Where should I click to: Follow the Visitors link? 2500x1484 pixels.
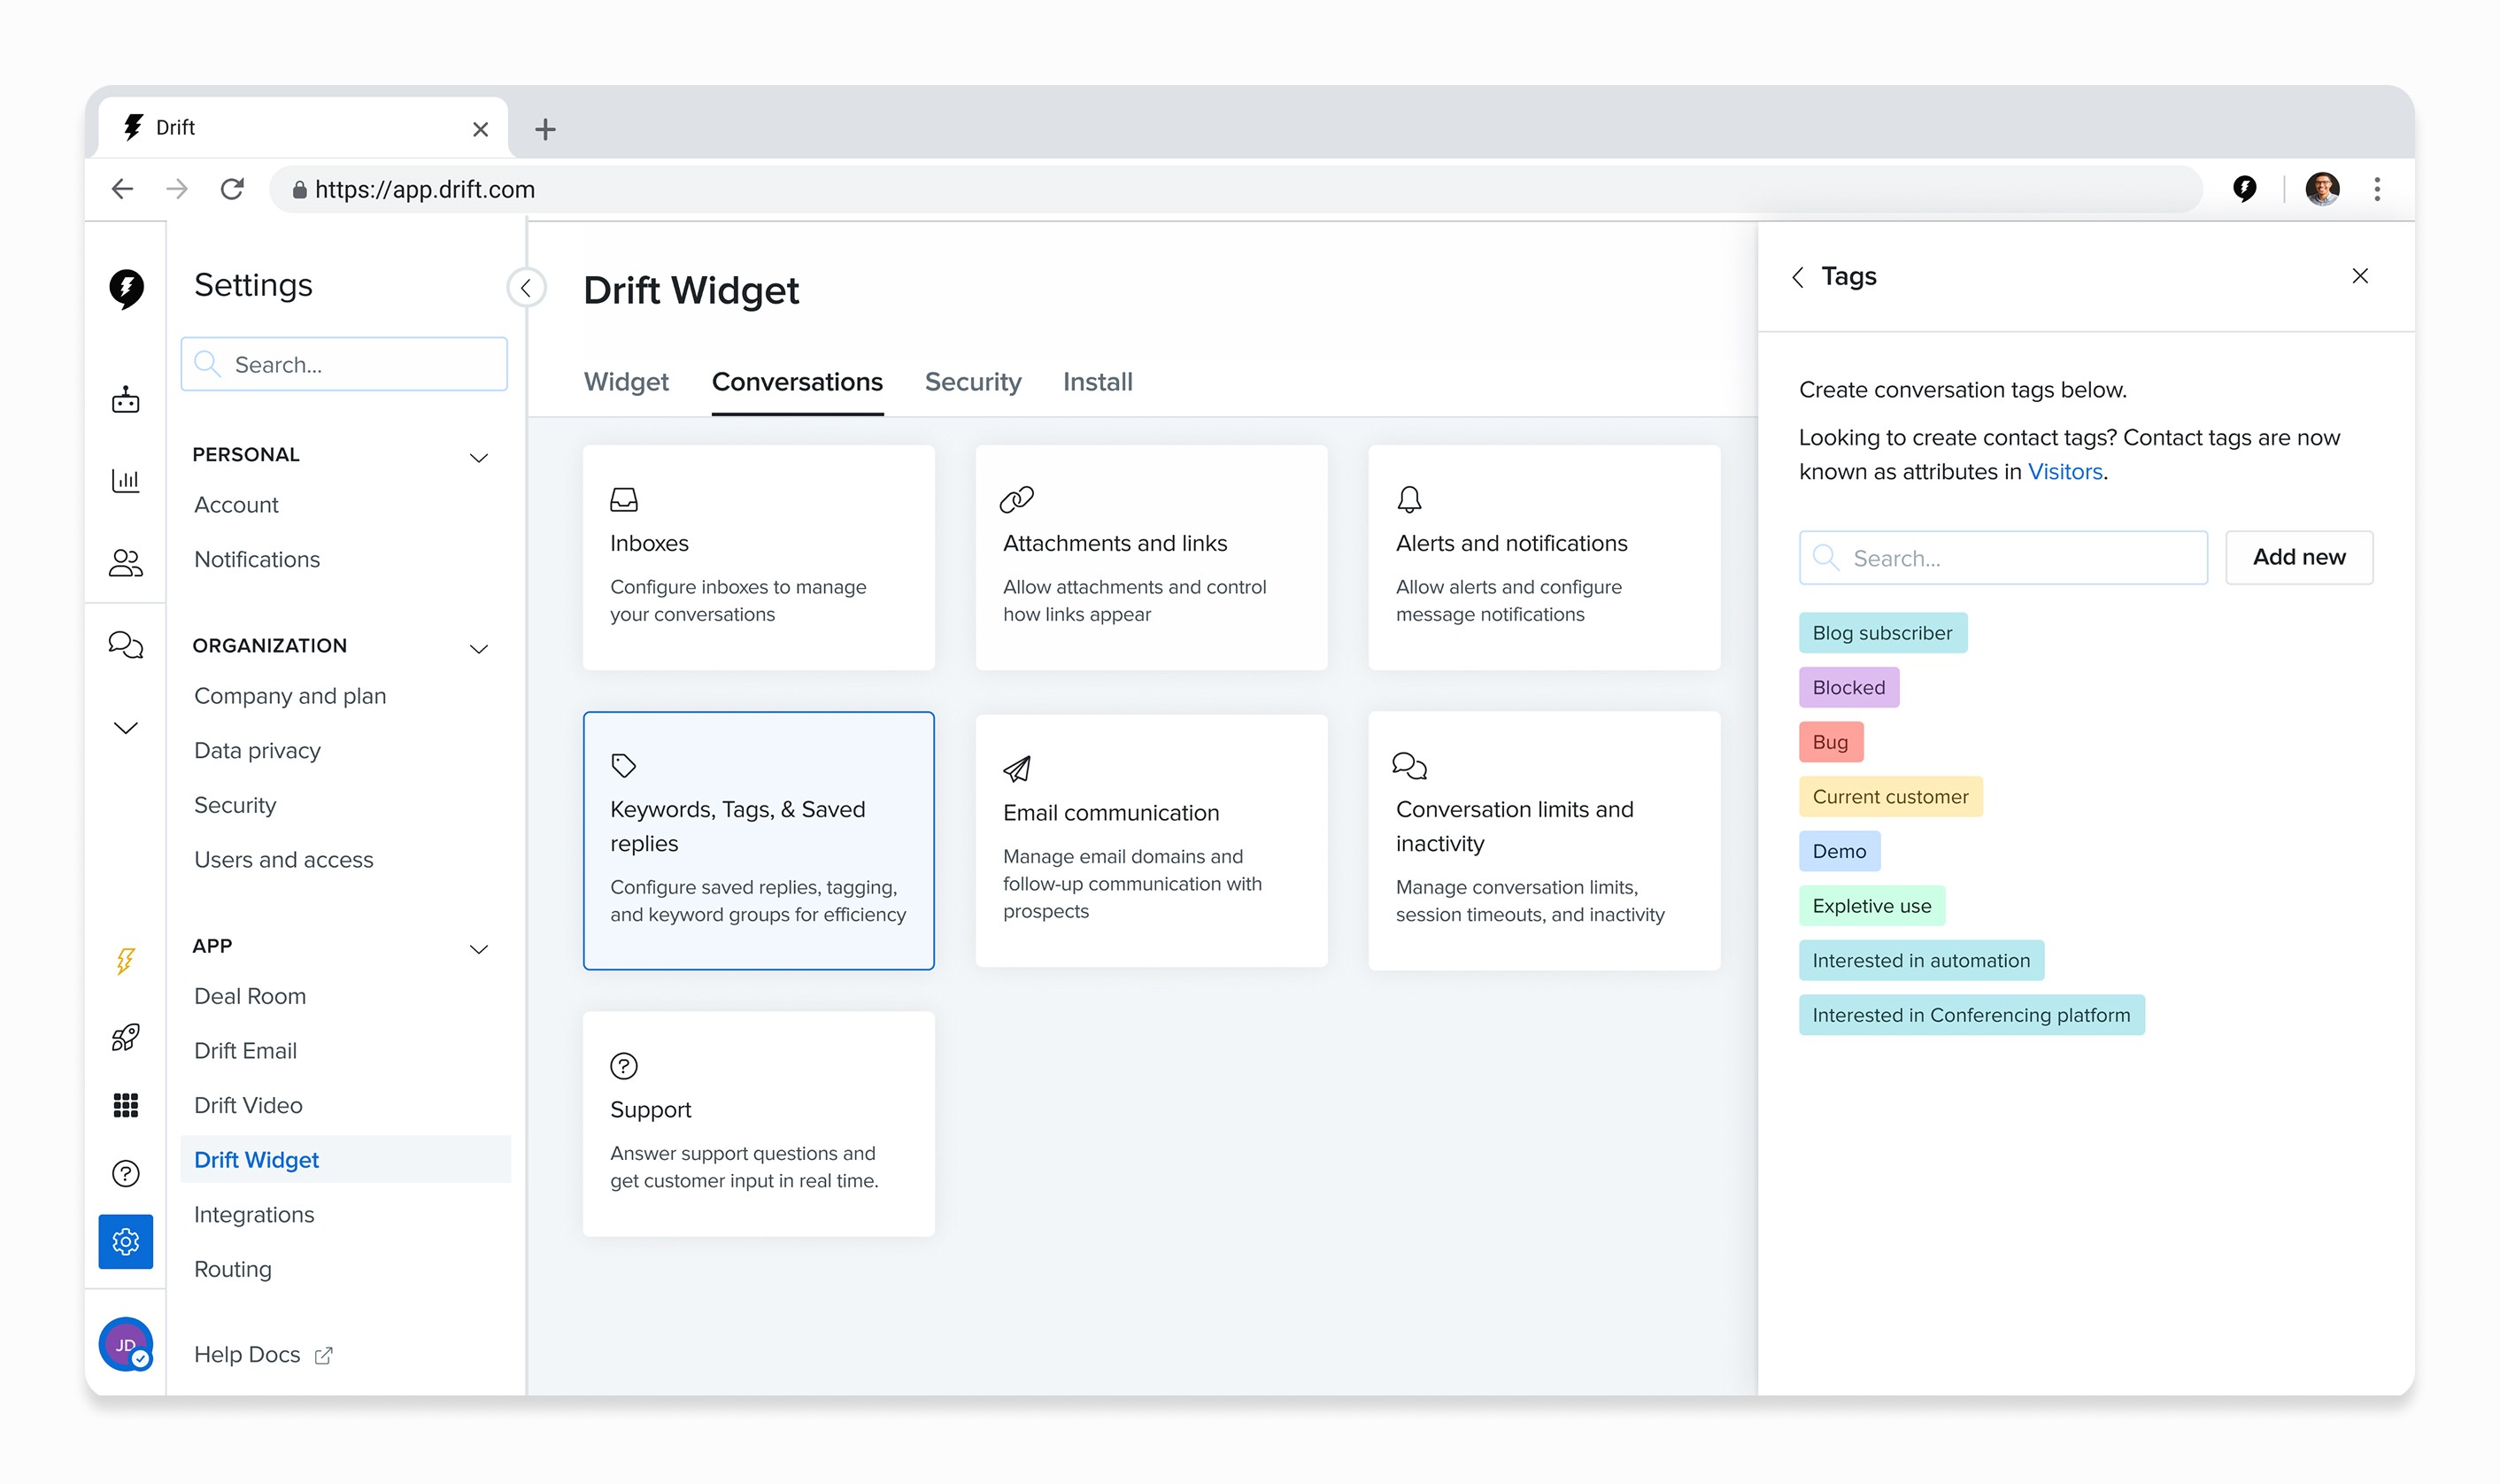[2064, 472]
